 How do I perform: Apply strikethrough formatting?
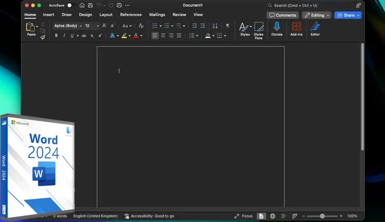tap(84, 36)
